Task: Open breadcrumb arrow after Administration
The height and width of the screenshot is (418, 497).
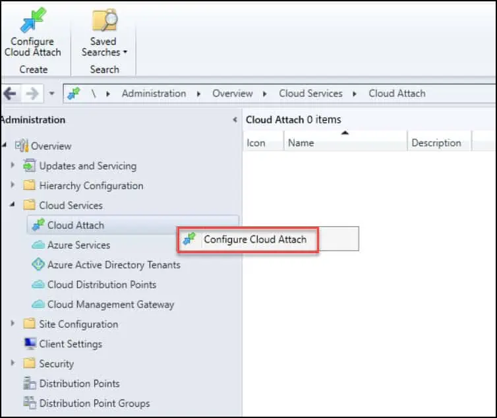Action: [199, 94]
